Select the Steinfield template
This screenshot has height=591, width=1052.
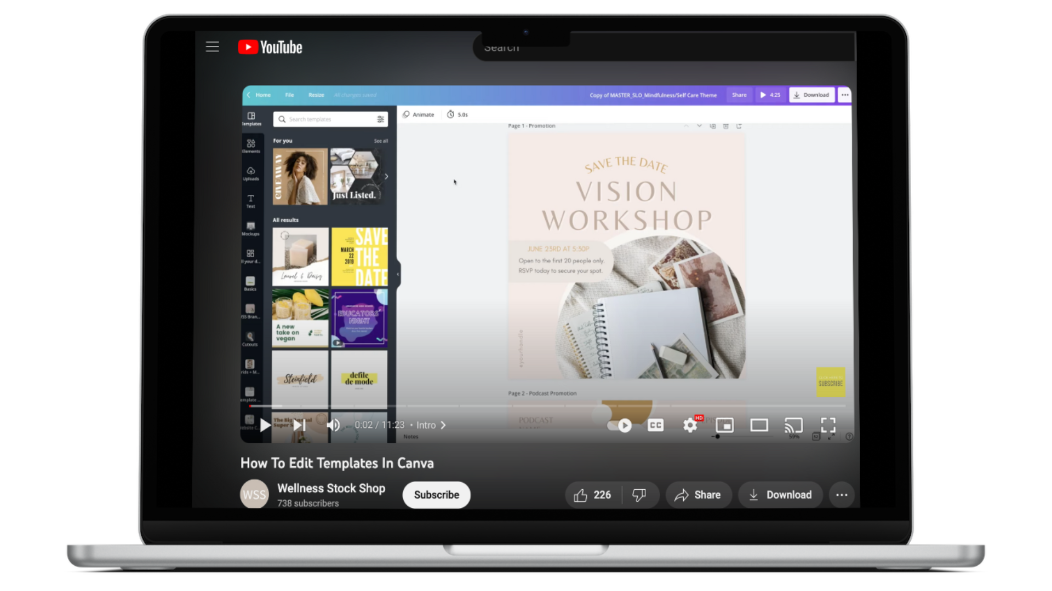coord(300,379)
